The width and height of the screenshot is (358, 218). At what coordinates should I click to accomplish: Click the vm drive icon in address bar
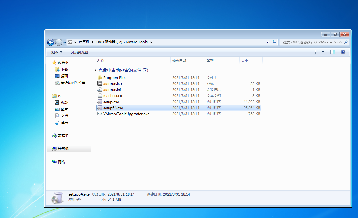click(x=70, y=42)
